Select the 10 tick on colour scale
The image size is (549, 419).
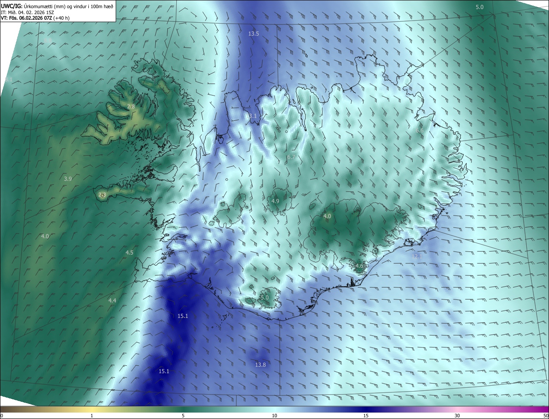tap(274, 416)
